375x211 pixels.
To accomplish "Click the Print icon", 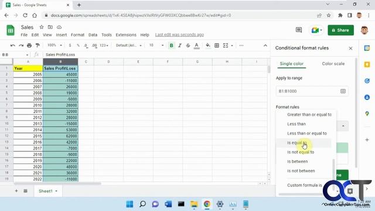I will 29,46.
